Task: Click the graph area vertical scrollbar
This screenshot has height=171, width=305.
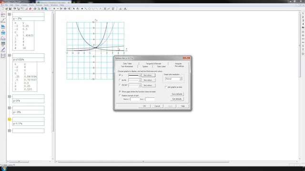Action: pyautogui.click(x=300, y=45)
